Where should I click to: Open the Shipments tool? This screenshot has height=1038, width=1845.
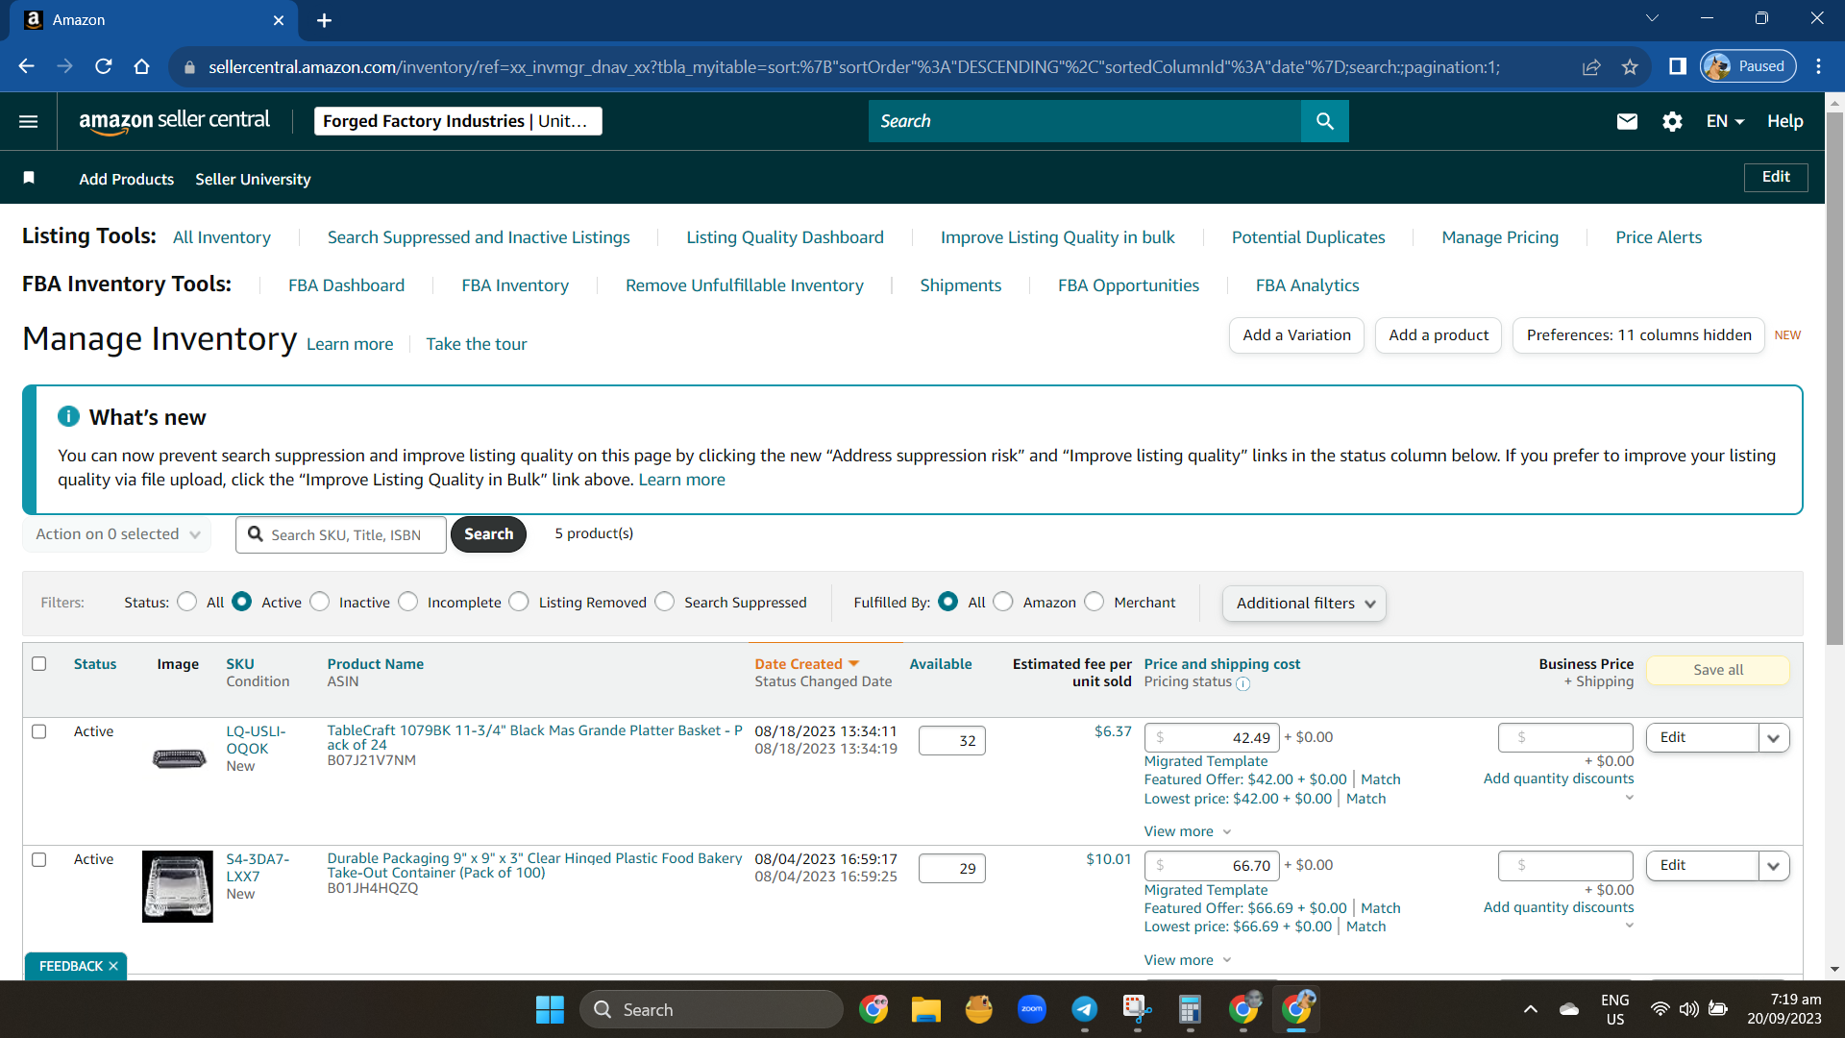click(x=960, y=285)
